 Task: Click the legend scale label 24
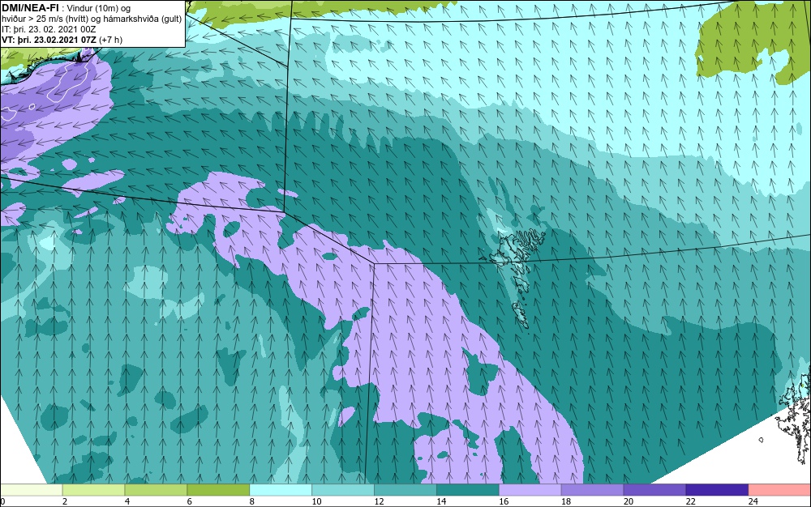click(x=753, y=501)
